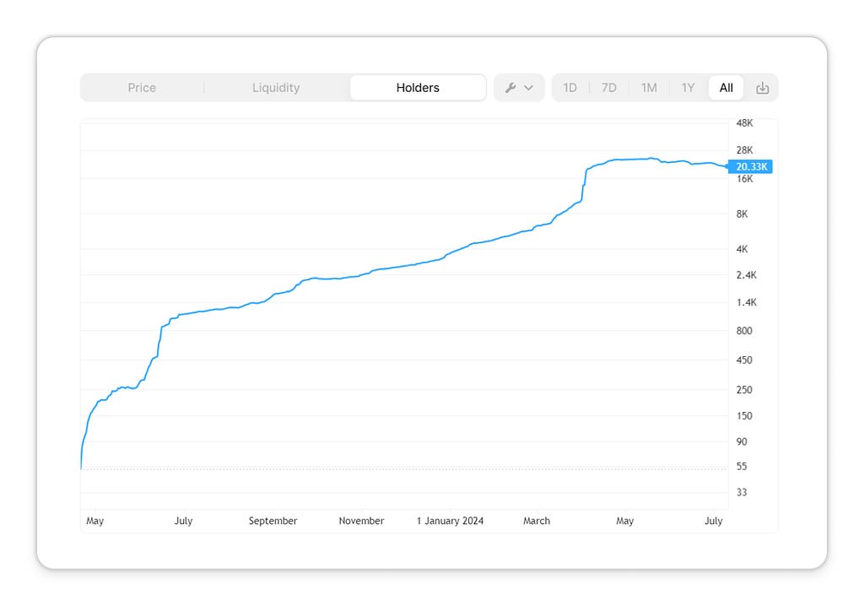Click the 450 axis label
Screen dimensions: 864x606
coord(744,360)
